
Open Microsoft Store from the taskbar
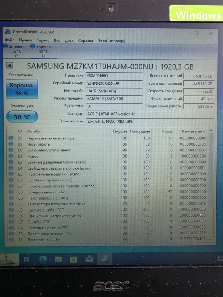point(74,259)
